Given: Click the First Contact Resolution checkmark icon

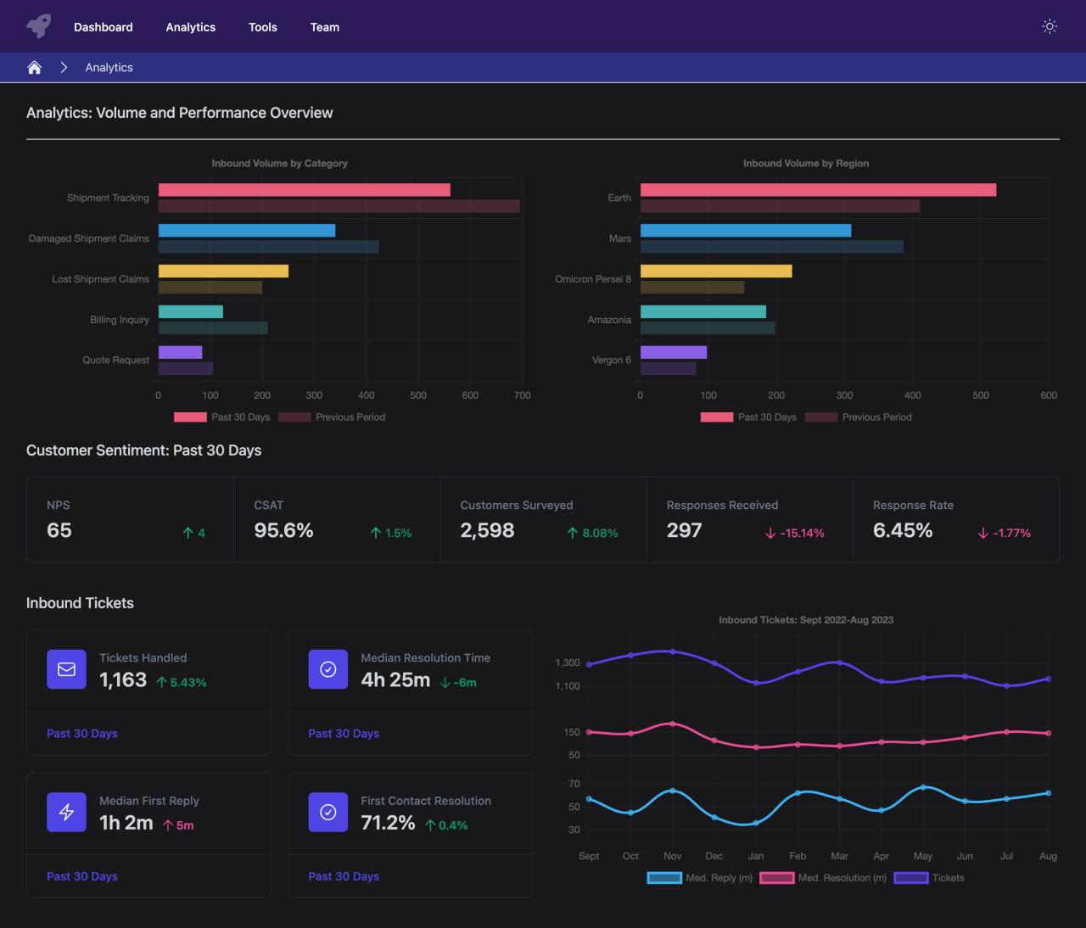Looking at the screenshot, I should point(327,812).
